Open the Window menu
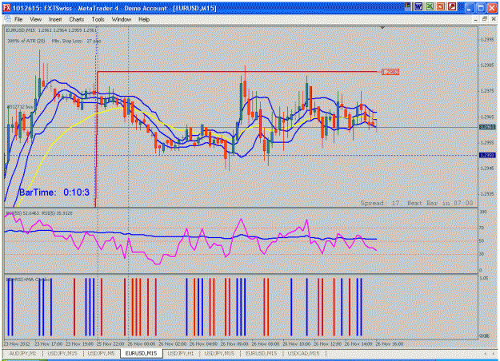The image size is (500, 361). [x=122, y=19]
